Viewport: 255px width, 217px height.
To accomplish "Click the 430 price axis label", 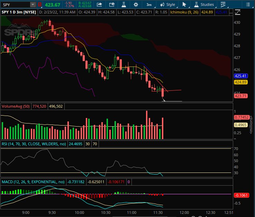I will [237, 22].
